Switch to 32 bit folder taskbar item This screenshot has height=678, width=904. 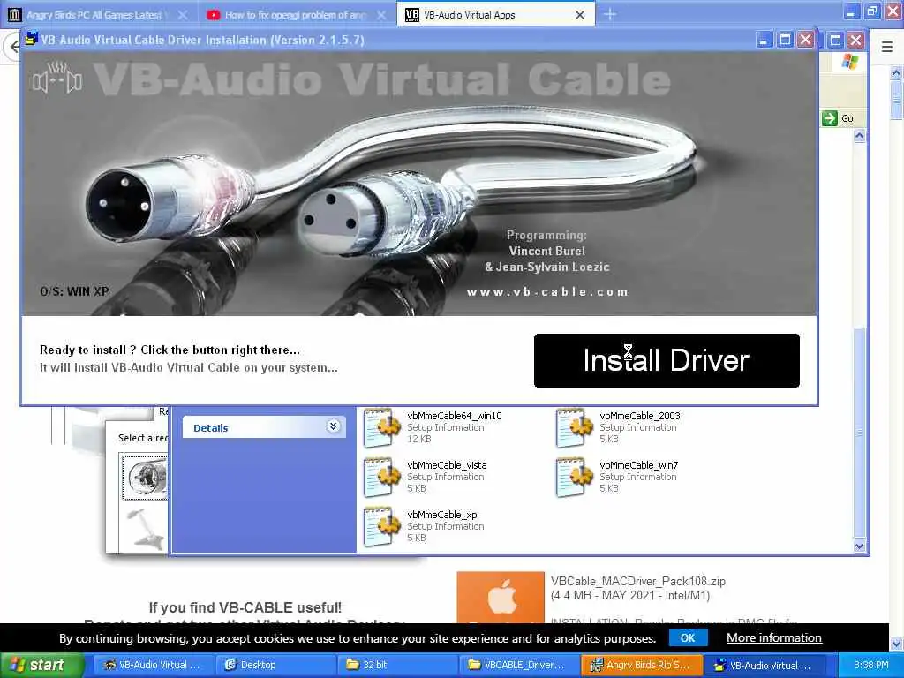(396, 665)
